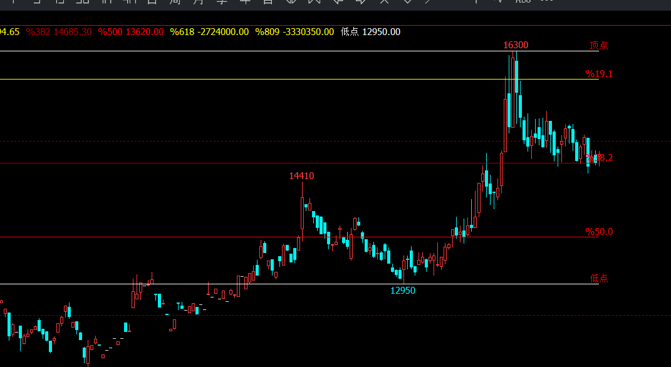
Task: Select the red 低点 label beside the chart
Action: coord(599,279)
